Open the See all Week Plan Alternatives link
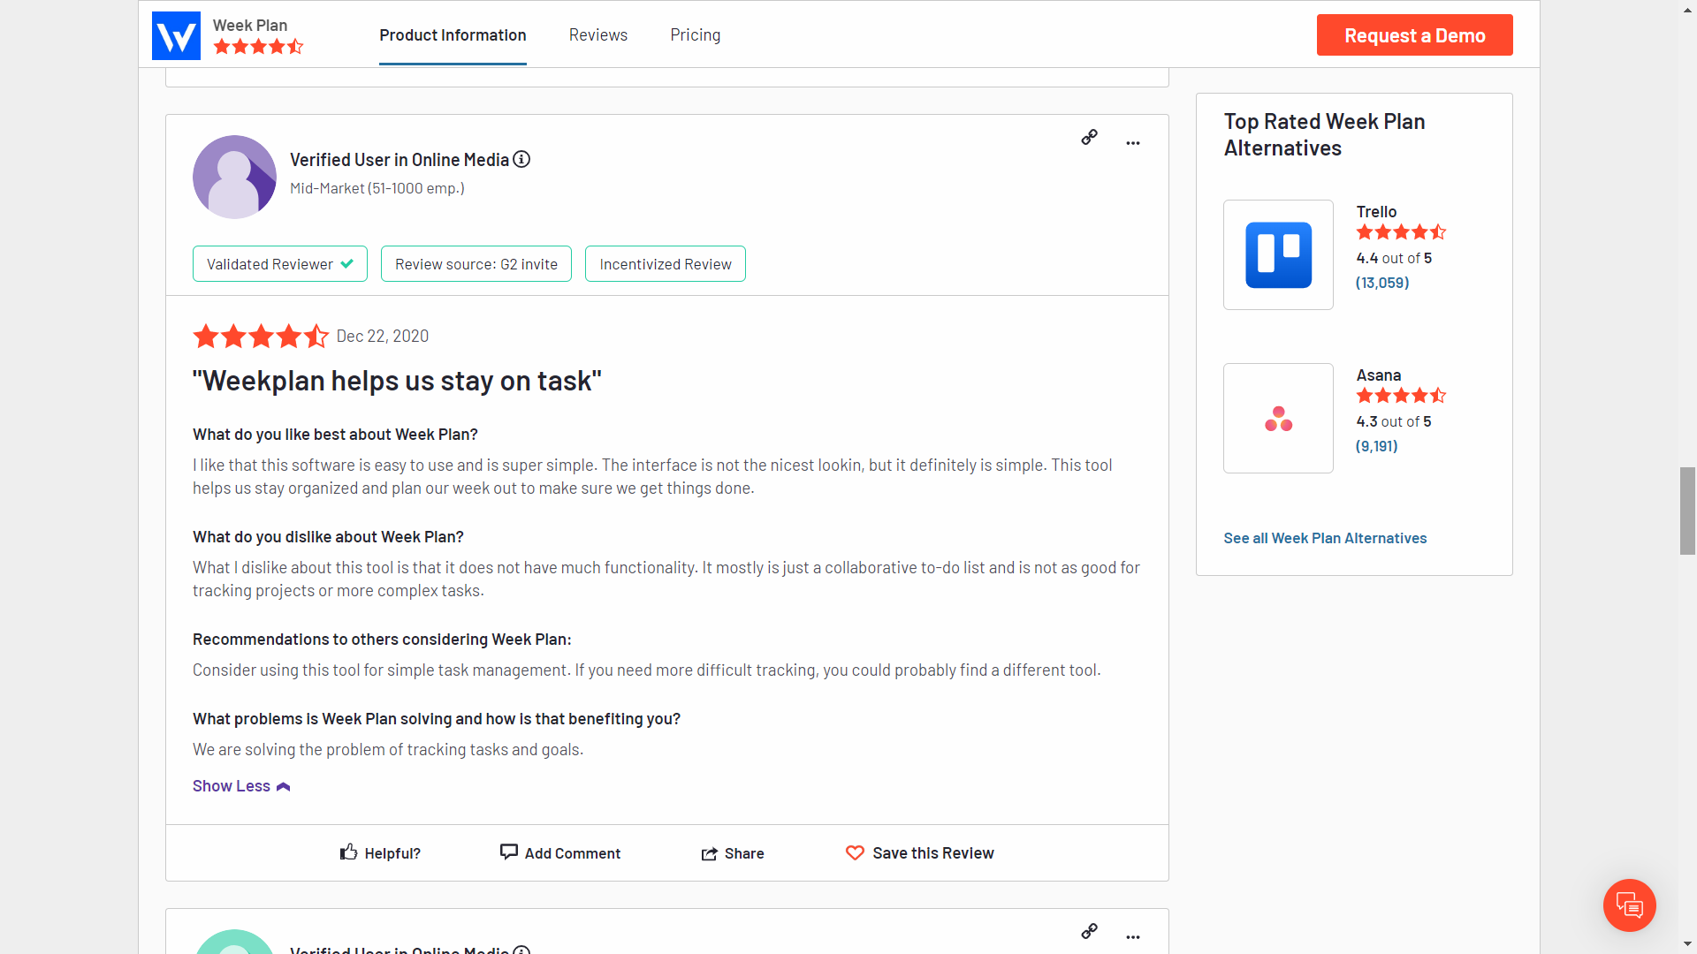 1324,538
